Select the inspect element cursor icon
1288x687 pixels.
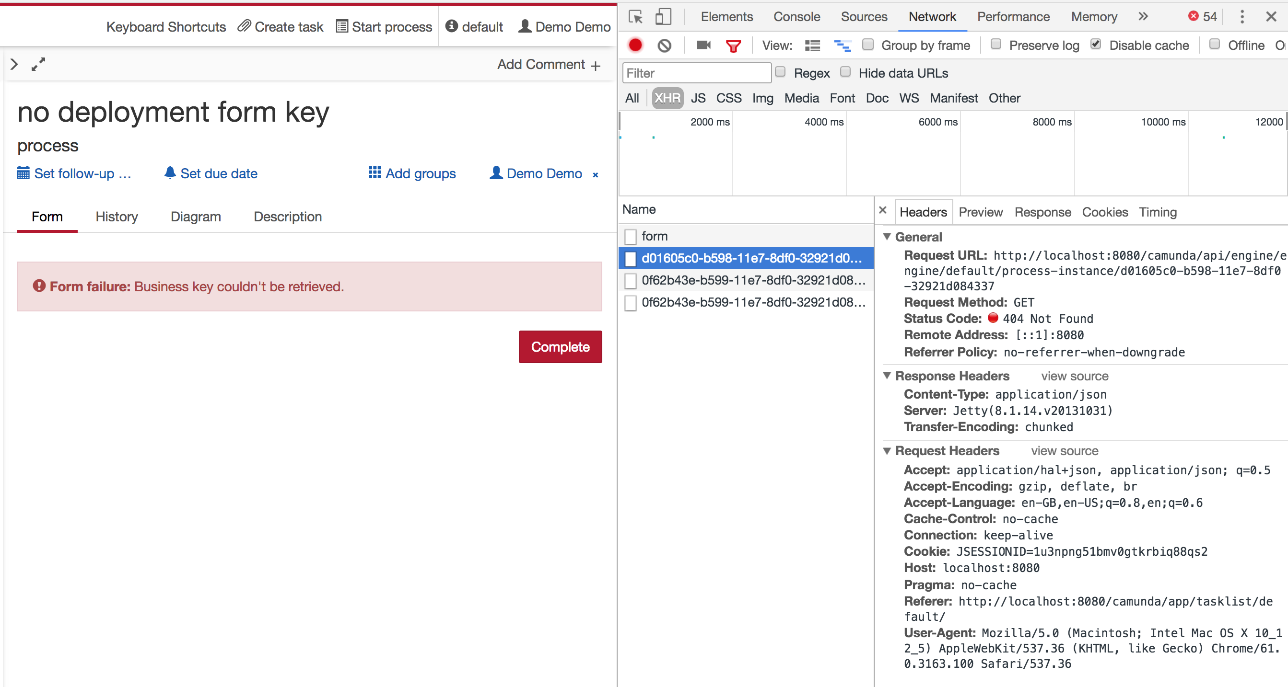pyautogui.click(x=635, y=17)
